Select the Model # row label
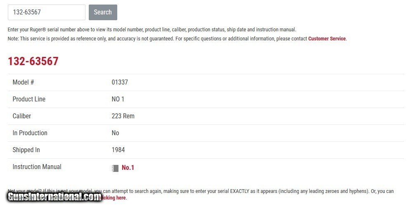Image resolution: width=412 pixels, height=209 pixels. tap(24, 82)
